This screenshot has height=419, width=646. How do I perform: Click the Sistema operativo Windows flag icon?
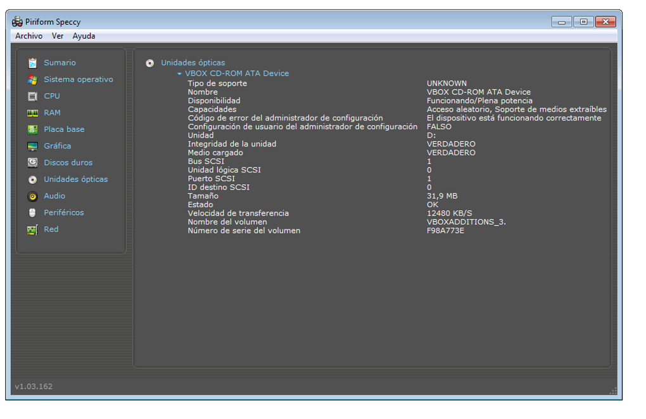point(32,80)
